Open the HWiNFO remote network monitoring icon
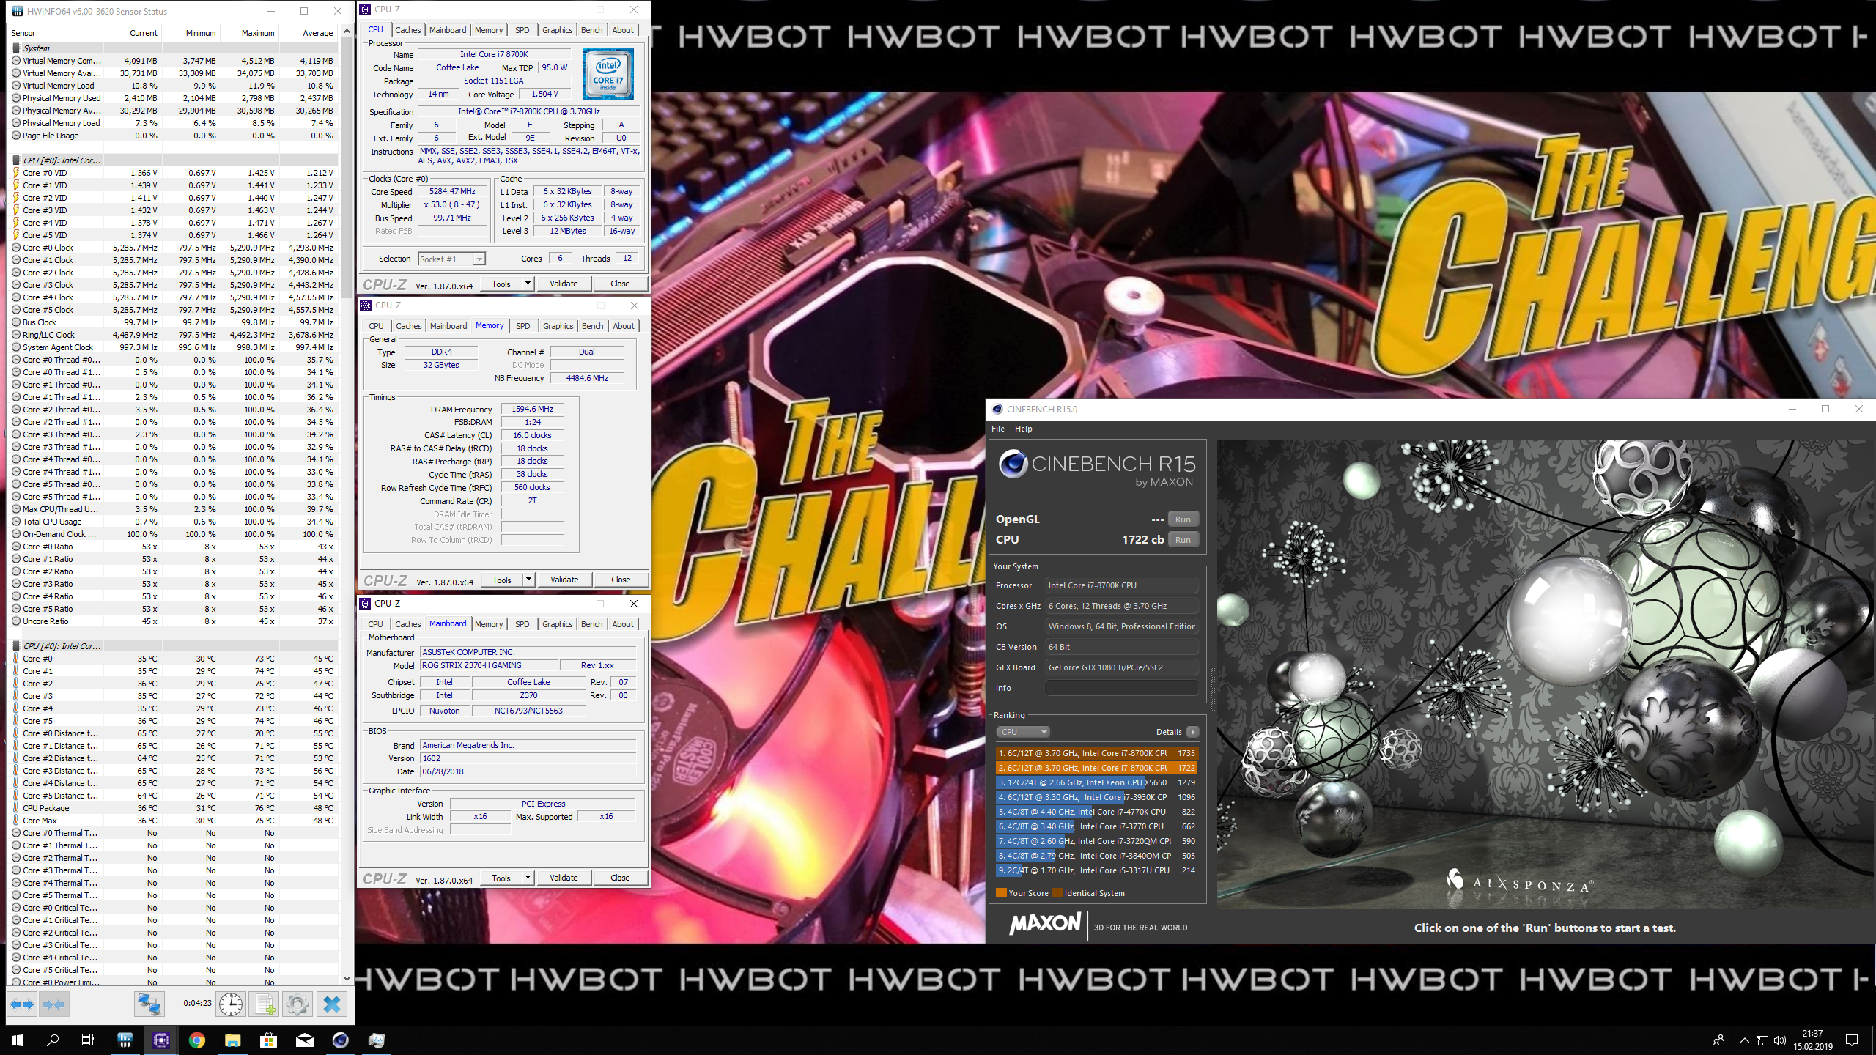Viewport: 1876px width, 1055px height. pos(149,1004)
